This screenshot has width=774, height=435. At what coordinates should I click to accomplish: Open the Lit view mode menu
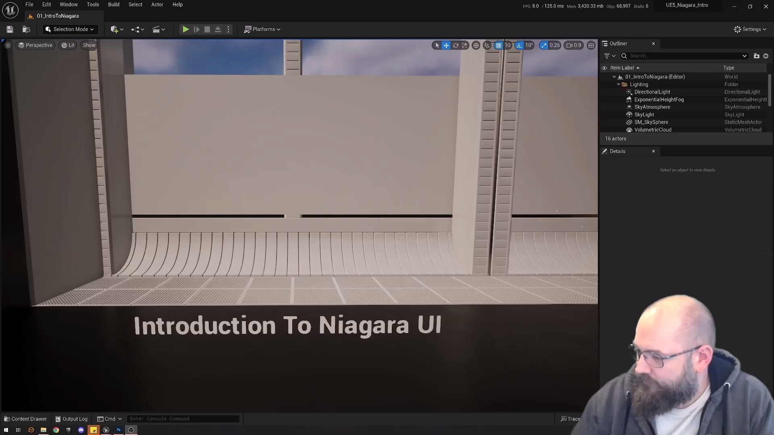coord(68,45)
